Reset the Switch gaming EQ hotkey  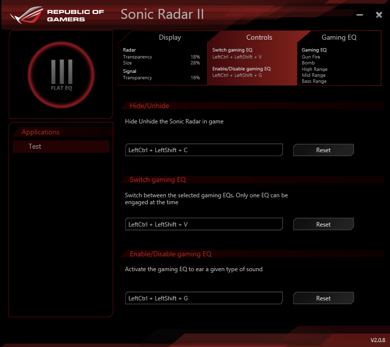(323, 224)
